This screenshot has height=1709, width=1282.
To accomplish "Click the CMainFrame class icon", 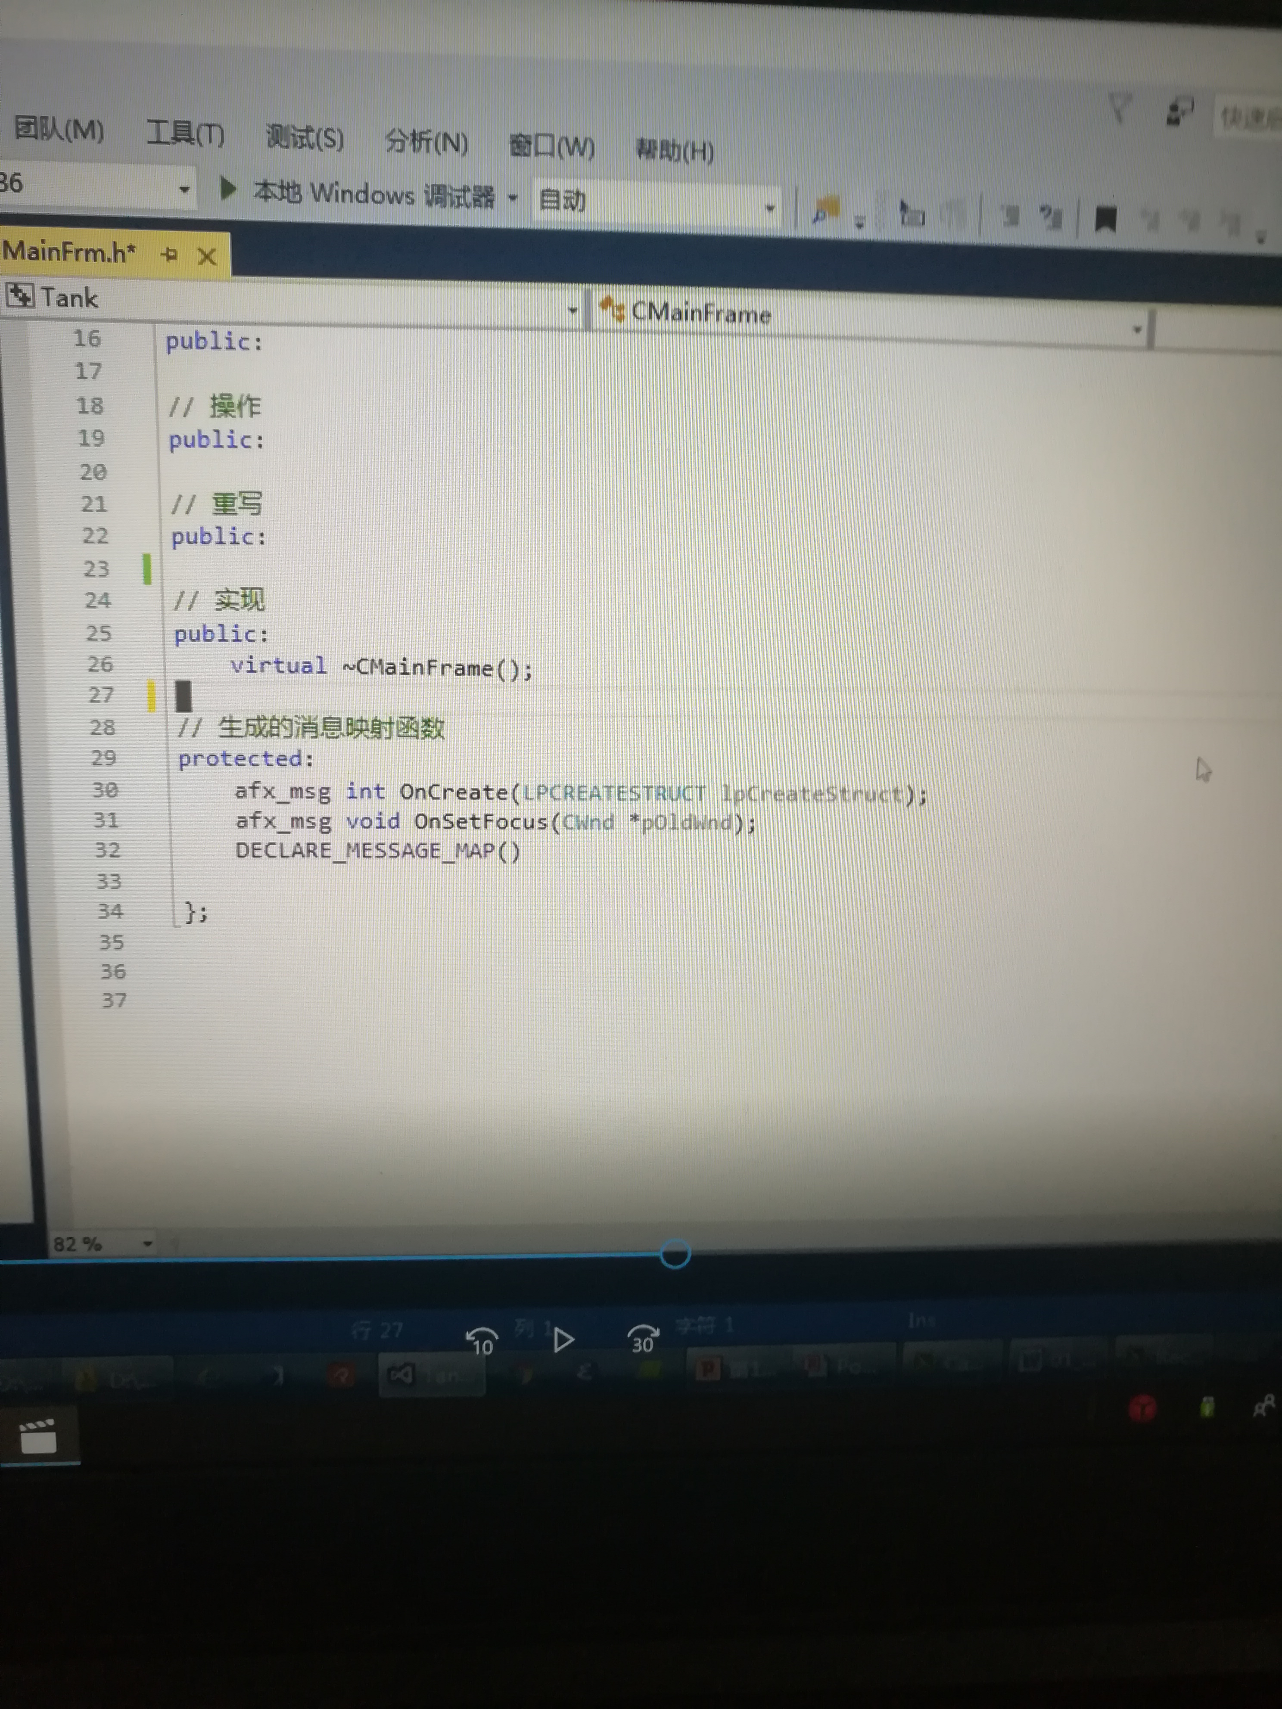I will coord(612,309).
